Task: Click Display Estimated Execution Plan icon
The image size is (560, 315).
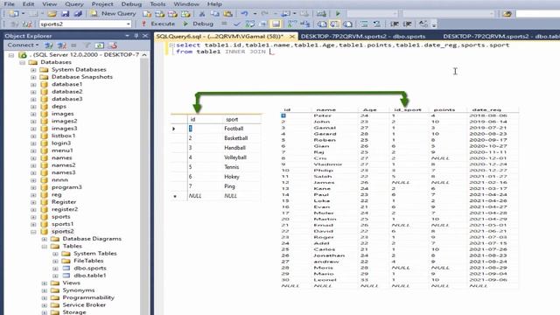Action: click(x=250, y=24)
